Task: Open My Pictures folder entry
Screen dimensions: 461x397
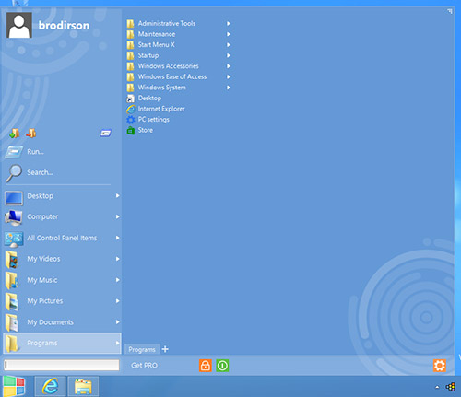Action: (62, 301)
